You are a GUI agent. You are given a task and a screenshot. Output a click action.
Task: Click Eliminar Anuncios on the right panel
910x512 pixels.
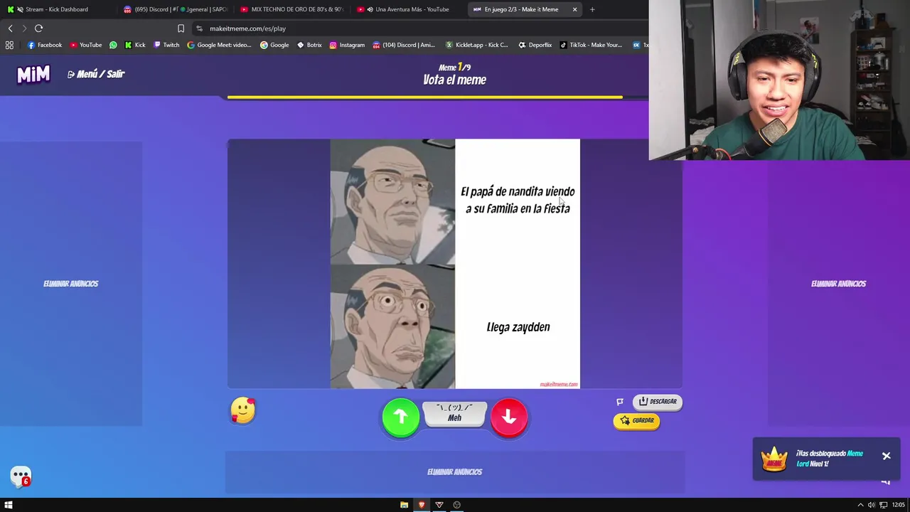(838, 284)
